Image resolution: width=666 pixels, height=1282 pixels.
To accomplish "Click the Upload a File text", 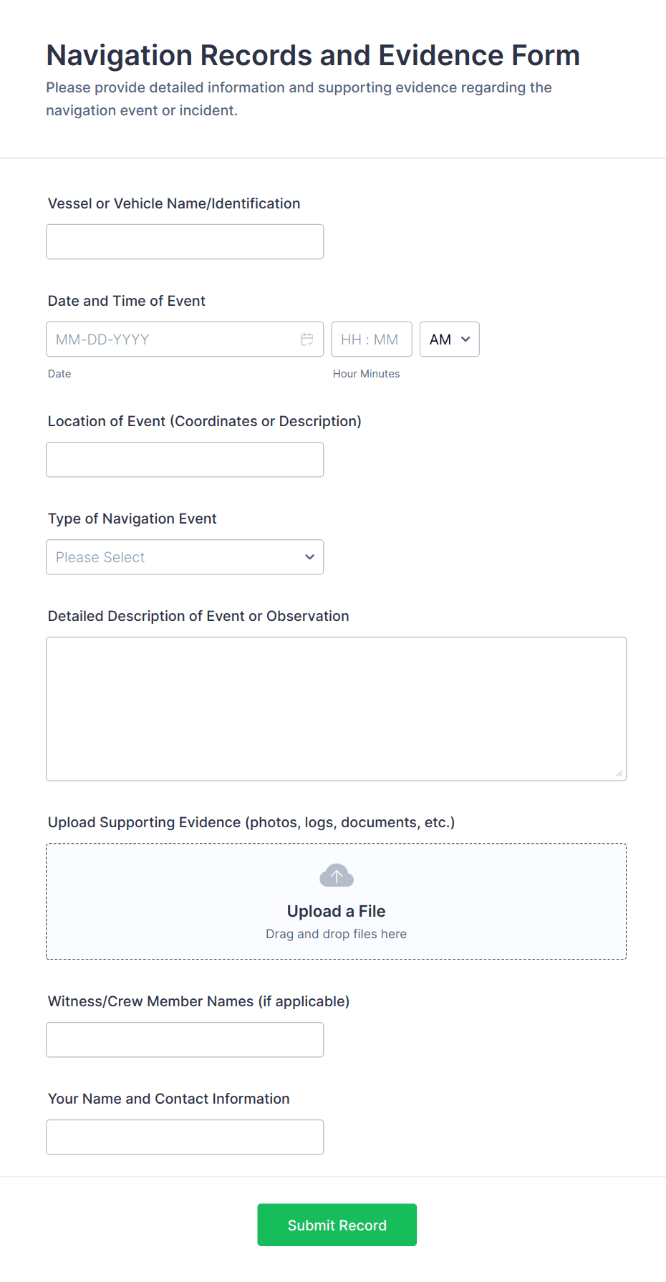I will 336,911.
